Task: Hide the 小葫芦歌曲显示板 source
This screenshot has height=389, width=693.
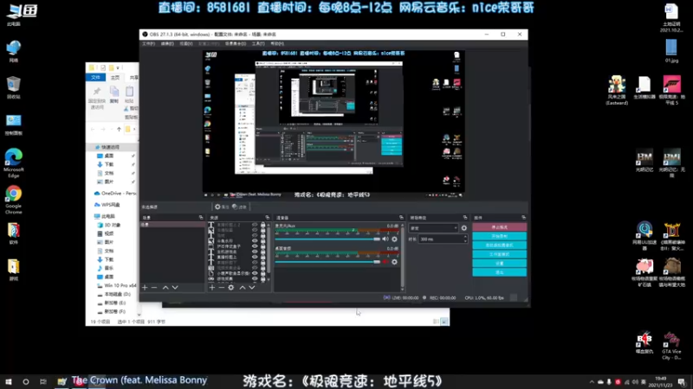Action: click(x=255, y=273)
